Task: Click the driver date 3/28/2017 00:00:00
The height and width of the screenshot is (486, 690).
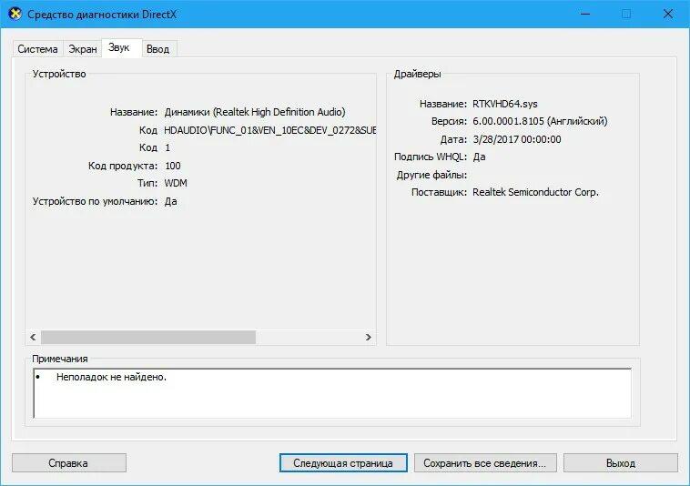Action: 517,139
